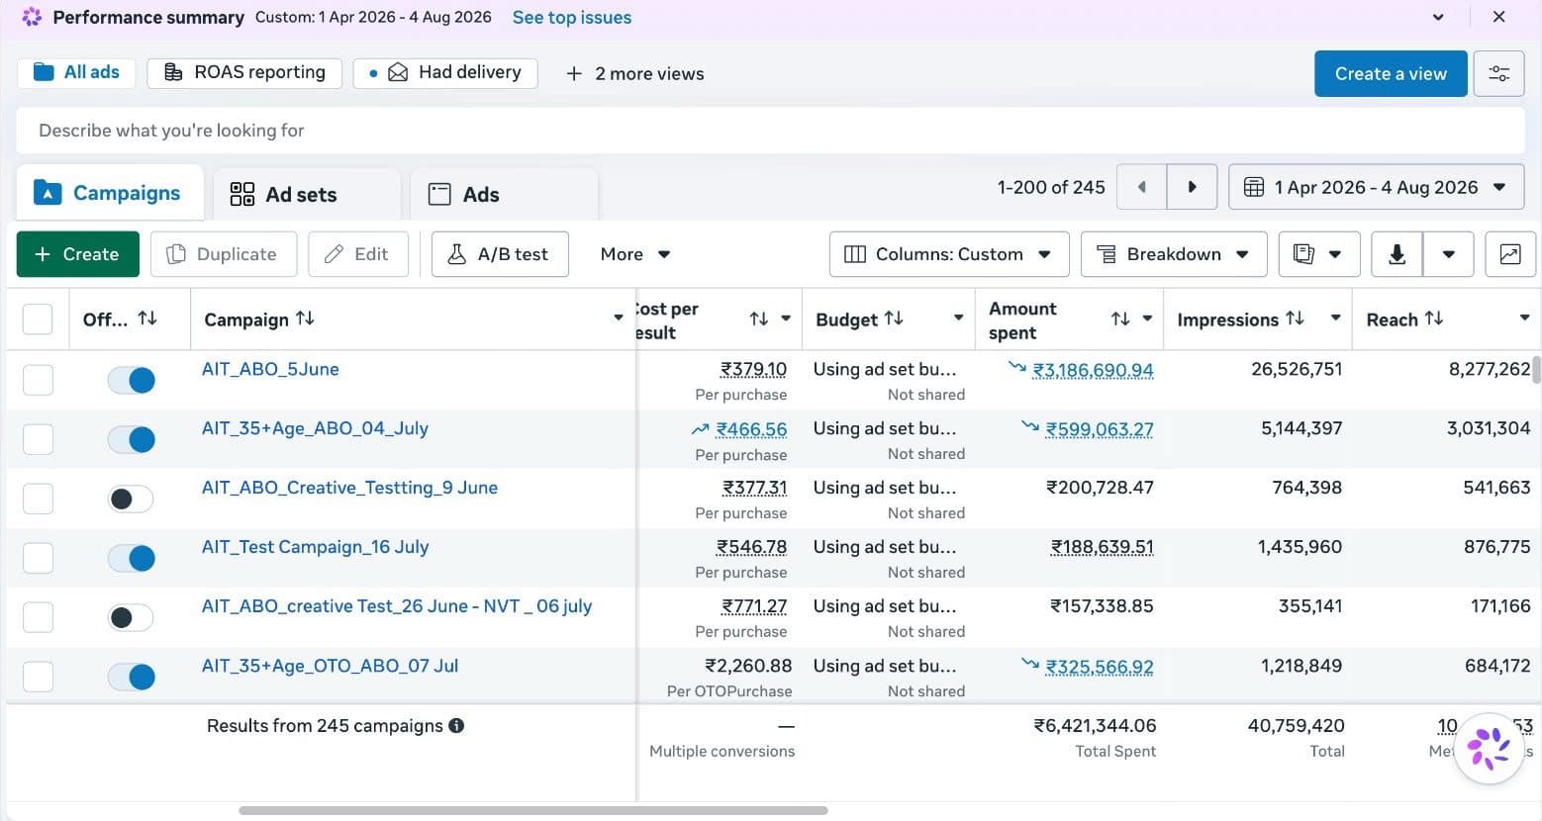1542x821 pixels.
Task: Click the vertical table scrollbar
Action: (1536, 370)
